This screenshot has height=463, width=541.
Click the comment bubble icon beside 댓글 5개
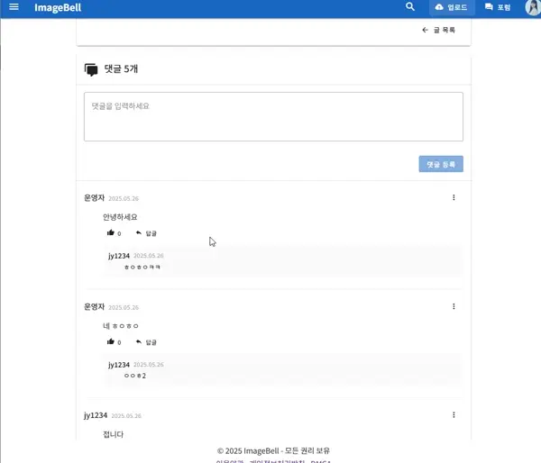tap(91, 69)
